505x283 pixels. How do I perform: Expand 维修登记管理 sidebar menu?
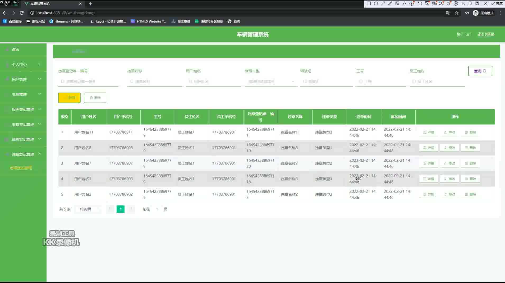point(23,139)
